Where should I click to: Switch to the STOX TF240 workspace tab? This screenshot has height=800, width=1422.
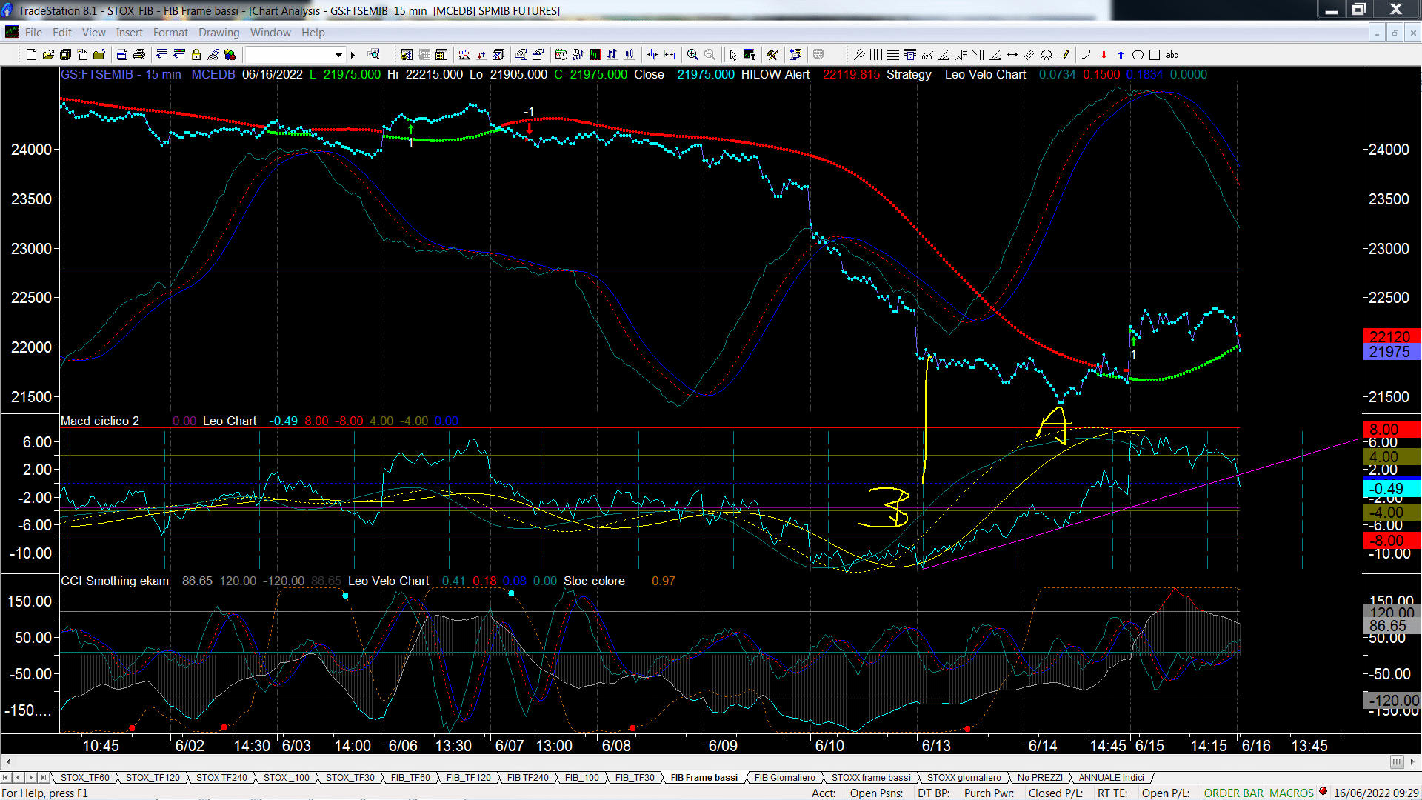tap(221, 777)
